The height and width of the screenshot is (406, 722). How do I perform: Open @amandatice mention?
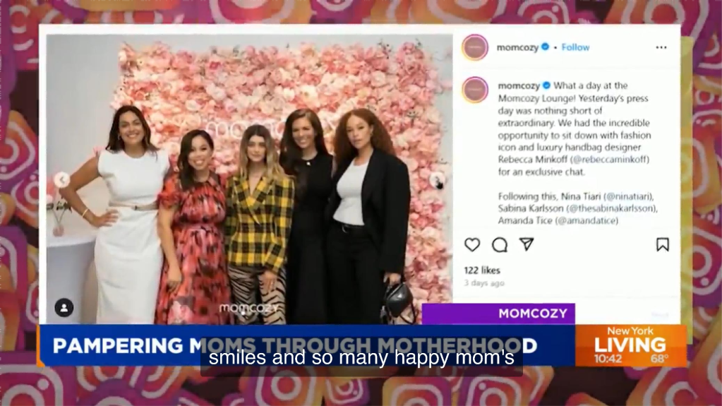(587, 221)
